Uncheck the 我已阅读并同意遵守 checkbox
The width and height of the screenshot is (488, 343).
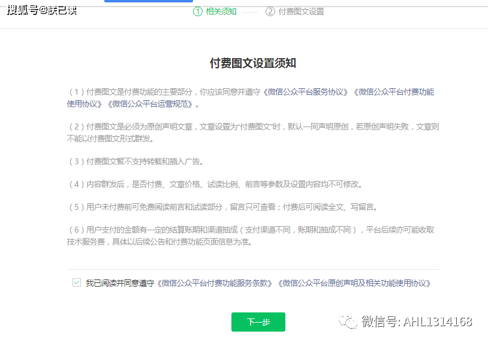[x=76, y=283]
